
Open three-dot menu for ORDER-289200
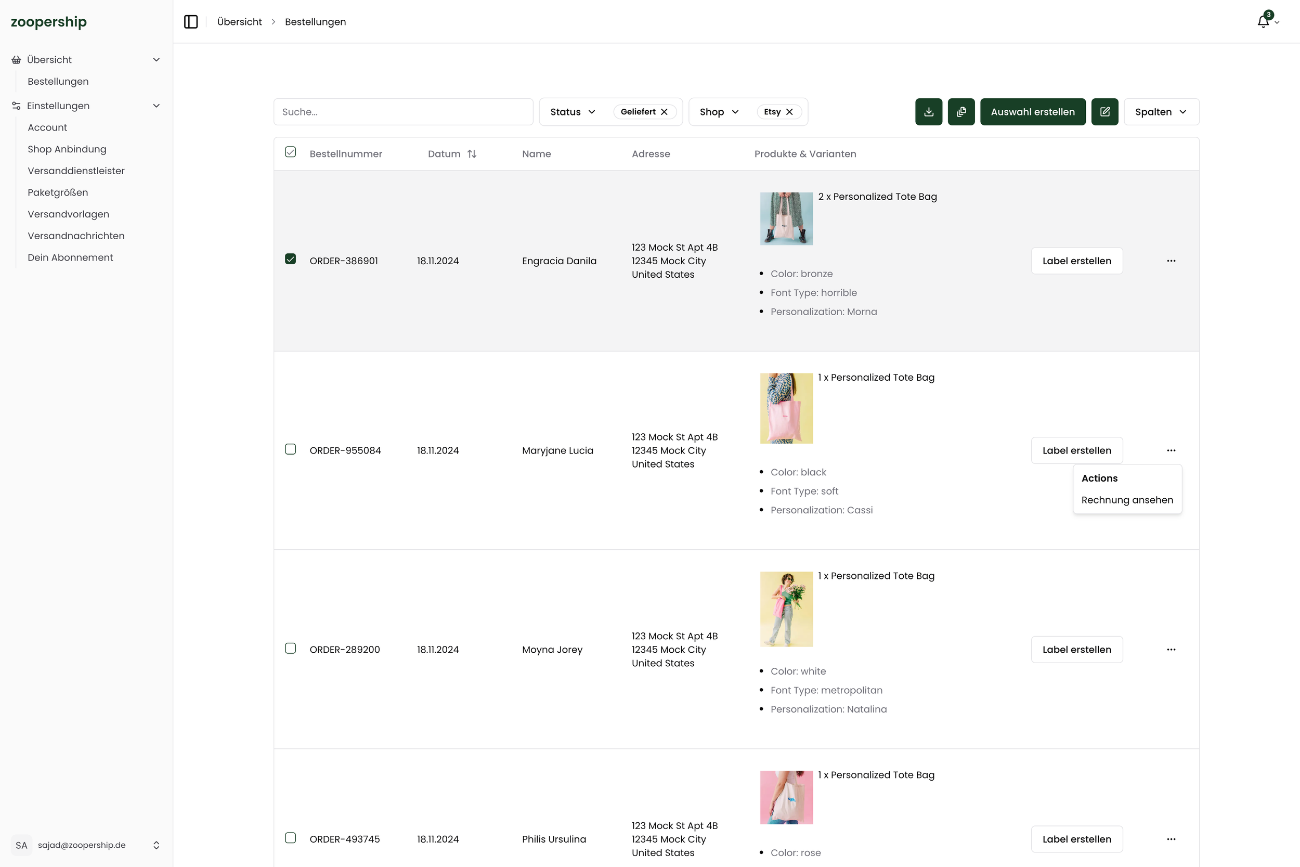[x=1171, y=649]
